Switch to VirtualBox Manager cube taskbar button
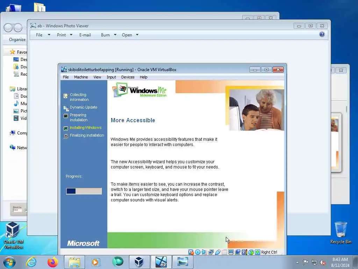 coord(139,262)
